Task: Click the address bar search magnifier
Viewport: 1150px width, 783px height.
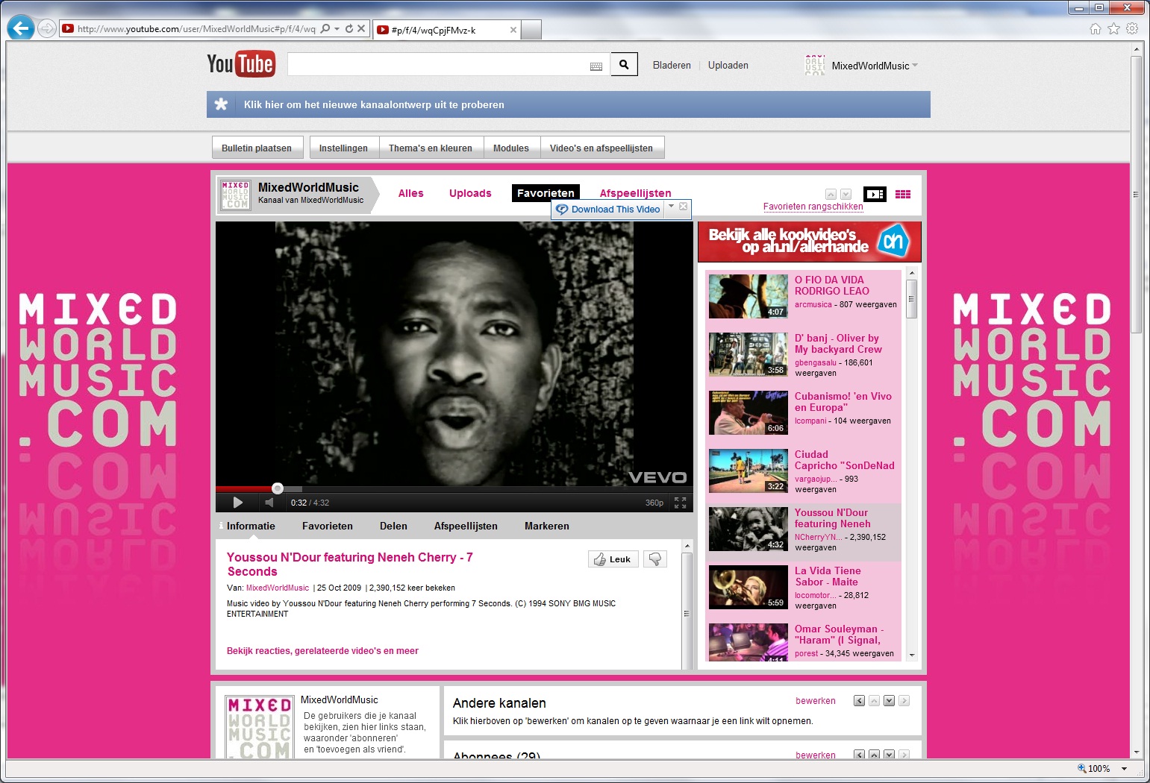Action: click(x=325, y=29)
